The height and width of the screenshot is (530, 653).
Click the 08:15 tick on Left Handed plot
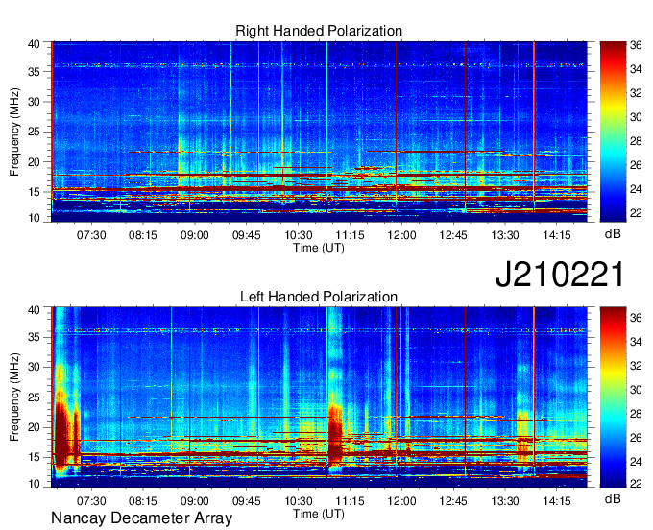(x=143, y=500)
